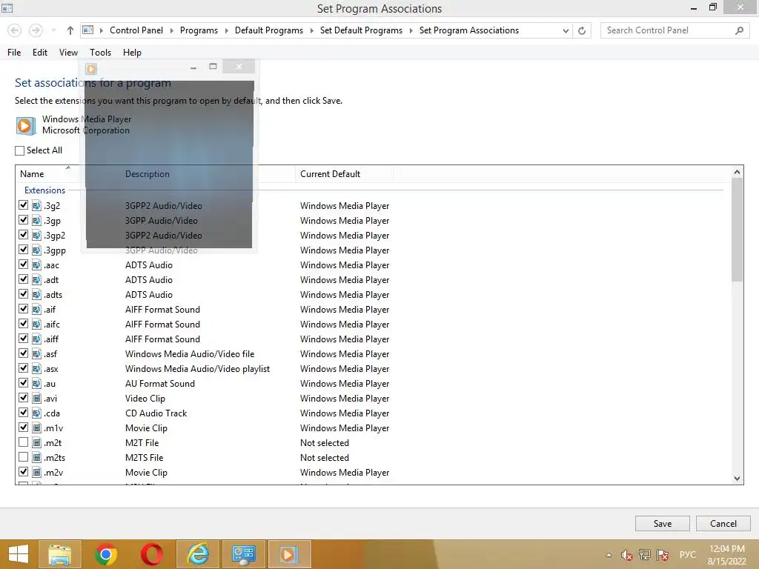The image size is (759, 569).
Task: Switch the РУС keyboard language indicator
Action: (x=687, y=555)
